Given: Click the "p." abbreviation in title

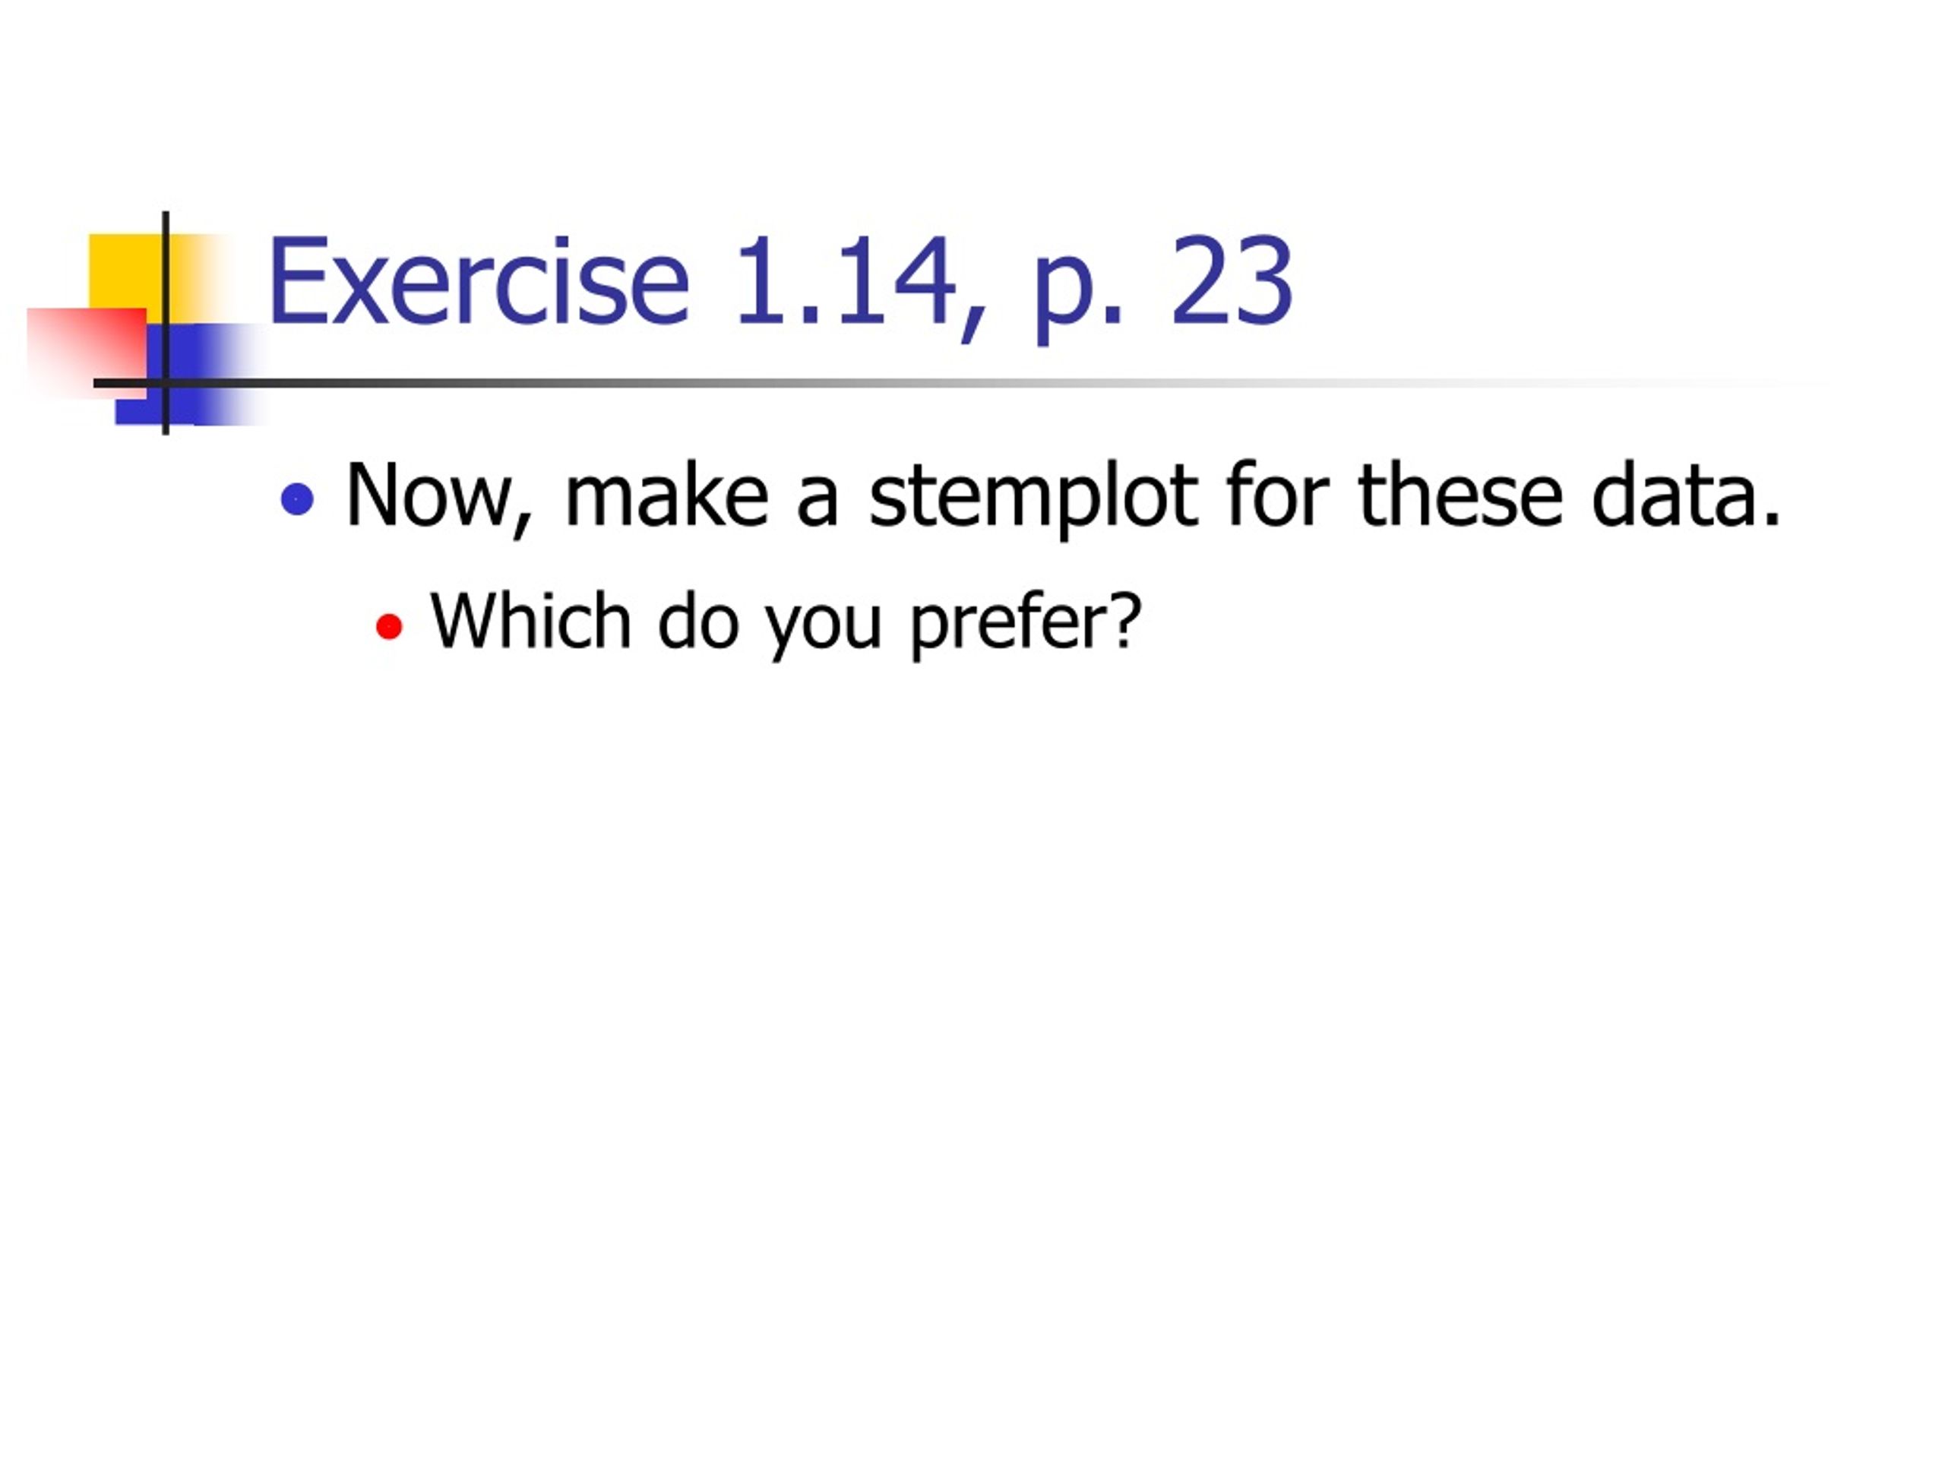Looking at the screenshot, I should (x=1078, y=290).
